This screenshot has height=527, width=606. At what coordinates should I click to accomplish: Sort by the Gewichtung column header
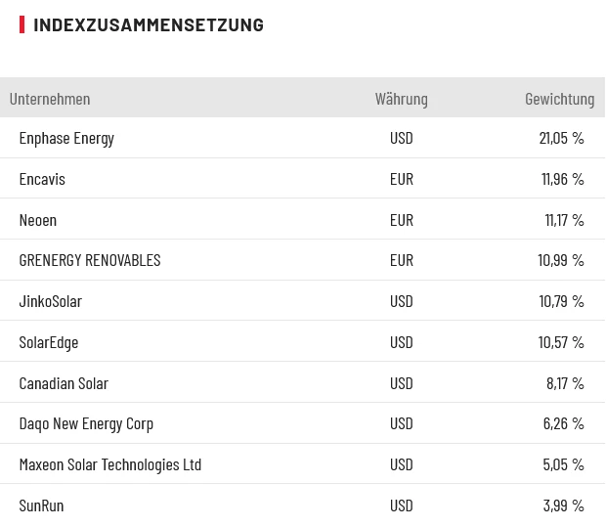click(x=559, y=99)
